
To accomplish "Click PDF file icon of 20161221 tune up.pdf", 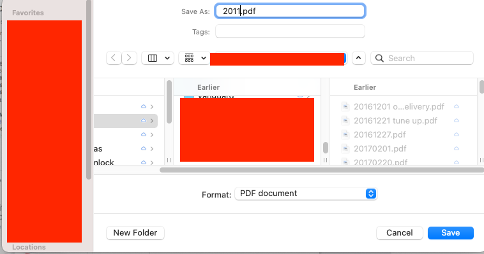I will (345, 121).
